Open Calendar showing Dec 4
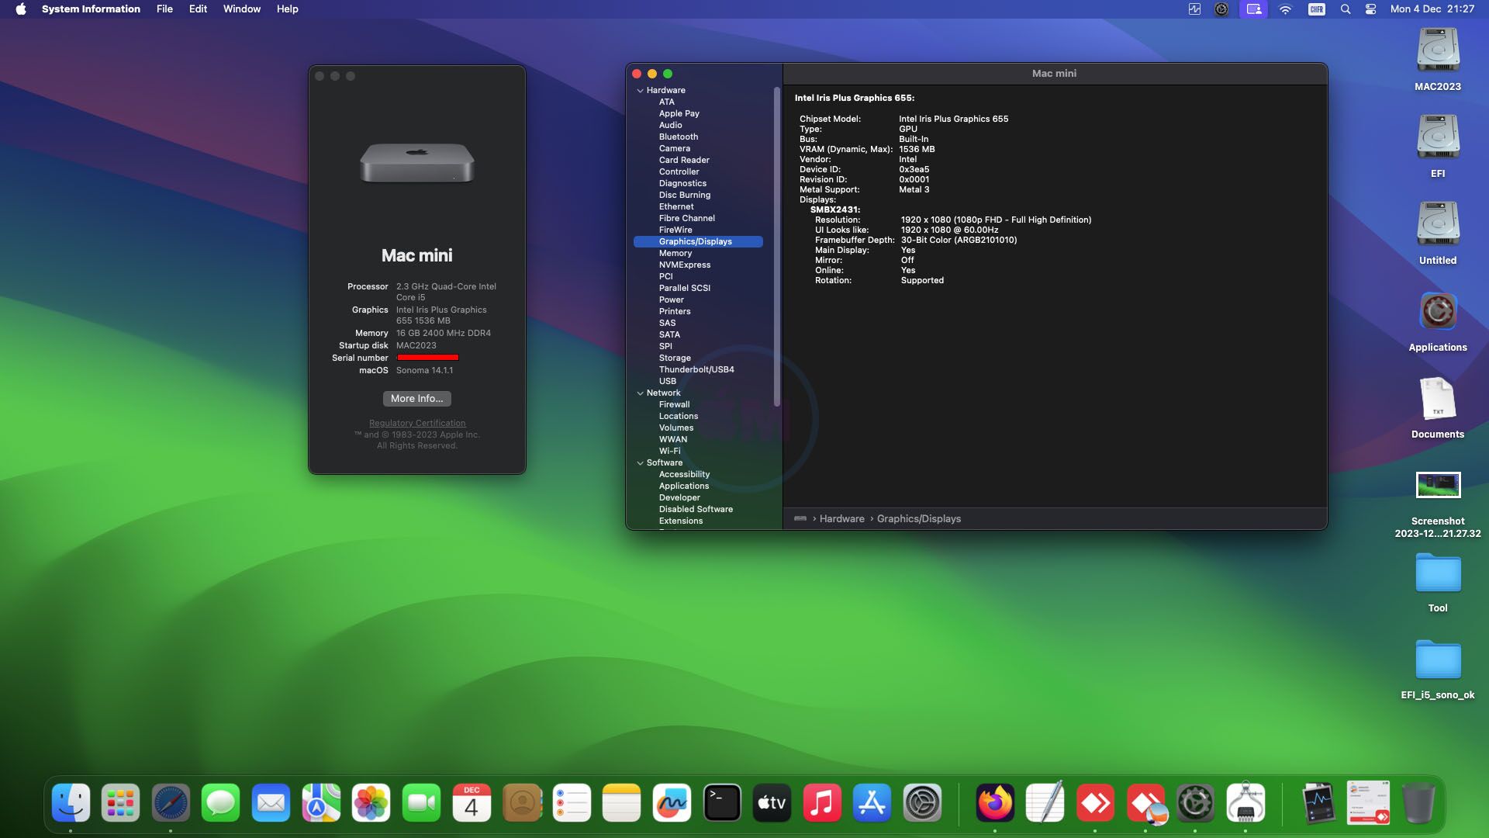This screenshot has height=838, width=1489. click(472, 803)
